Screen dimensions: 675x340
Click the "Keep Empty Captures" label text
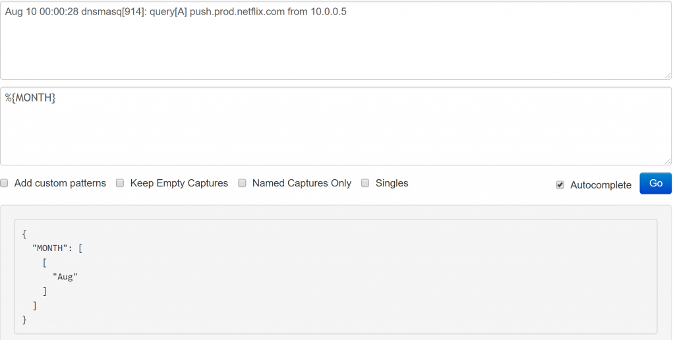[x=179, y=183]
